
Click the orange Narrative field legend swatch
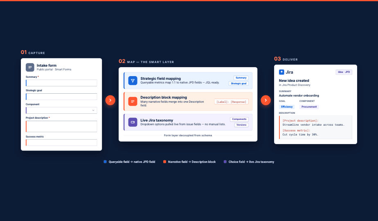164,162
